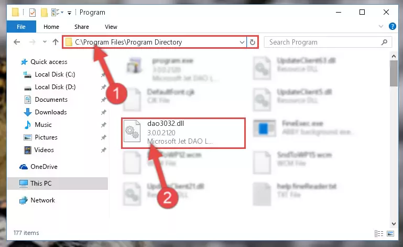
Task: Open the recent locations dropdown
Action: (x=45, y=41)
